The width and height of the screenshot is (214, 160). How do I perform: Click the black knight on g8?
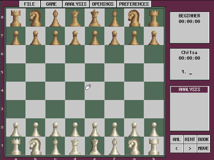coord(134,17)
